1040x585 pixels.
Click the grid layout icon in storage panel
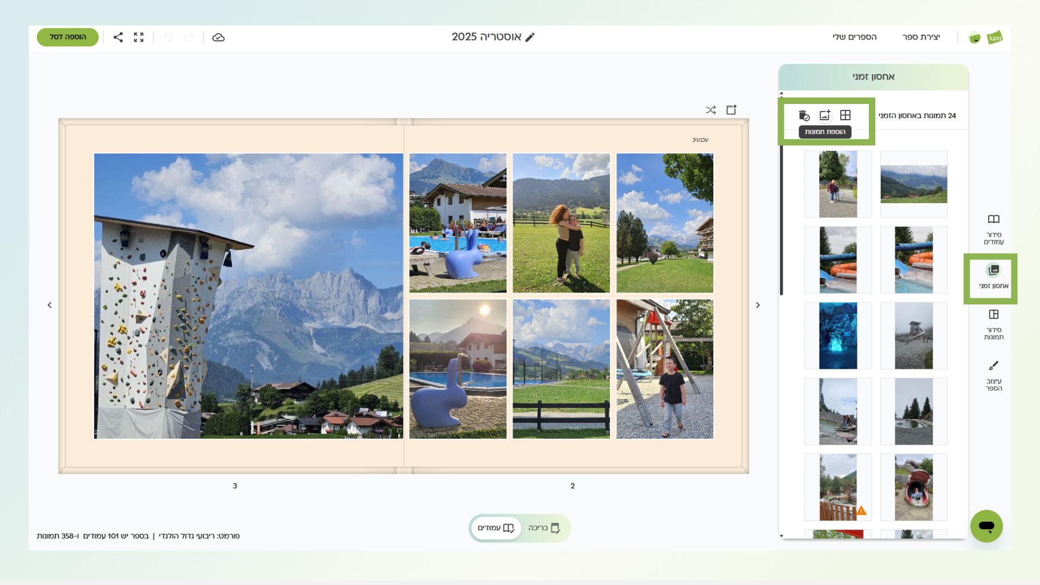[x=845, y=115]
